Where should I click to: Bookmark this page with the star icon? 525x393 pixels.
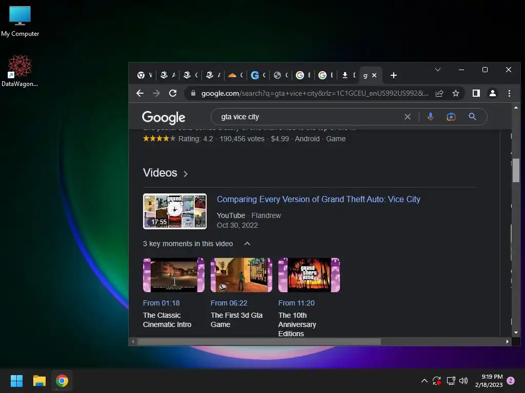[x=456, y=93]
